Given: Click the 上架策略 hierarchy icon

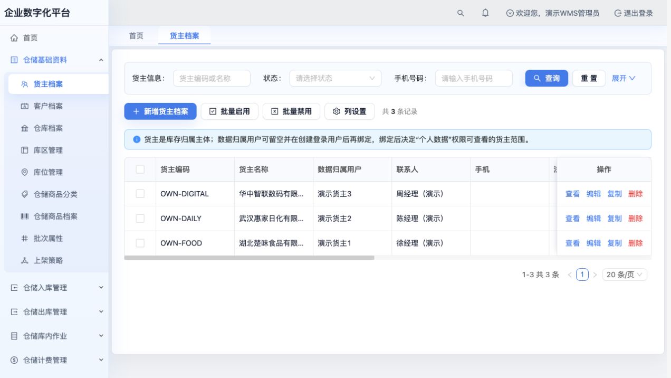Looking at the screenshot, I should [x=24, y=260].
